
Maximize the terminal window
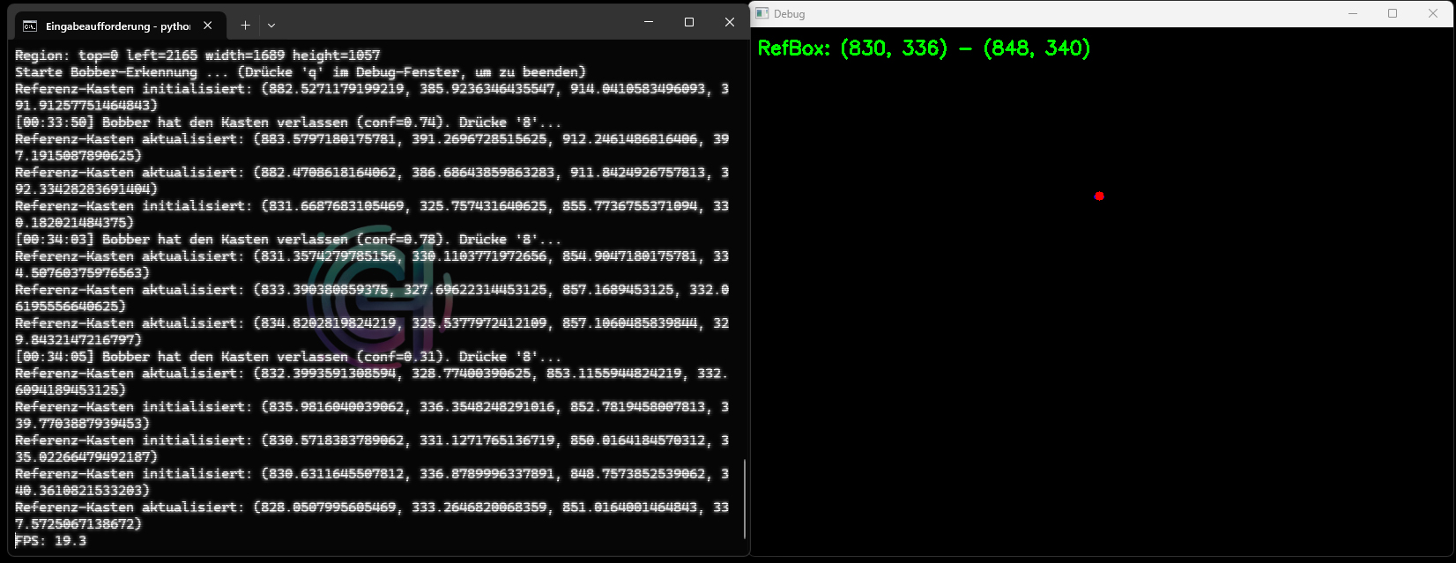pos(689,22)
